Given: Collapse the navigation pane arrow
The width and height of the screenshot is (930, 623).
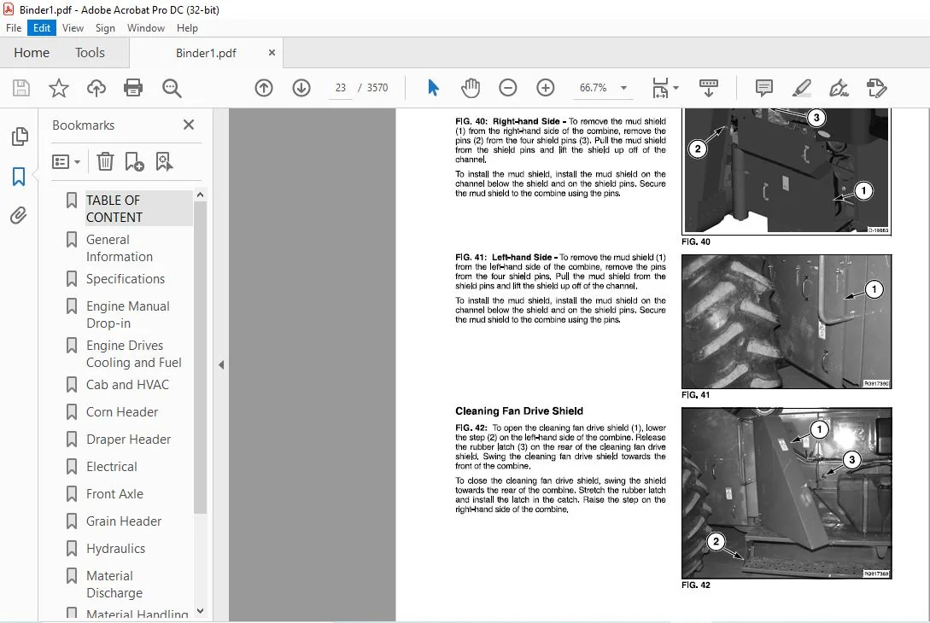Looking at the screenshot, I should [221, 364].
